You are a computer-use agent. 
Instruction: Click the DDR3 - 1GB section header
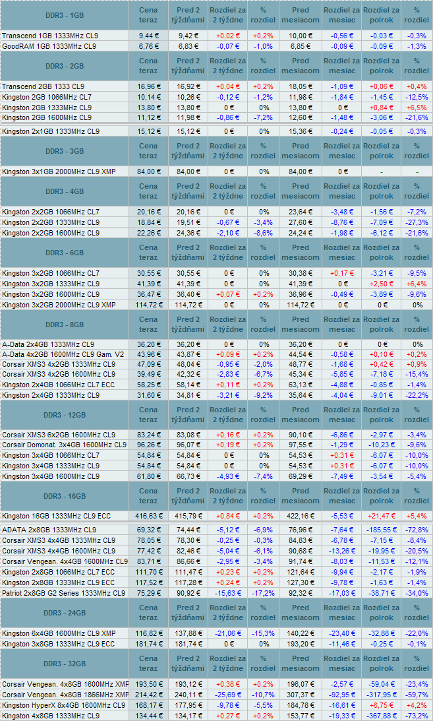(65, 15)
